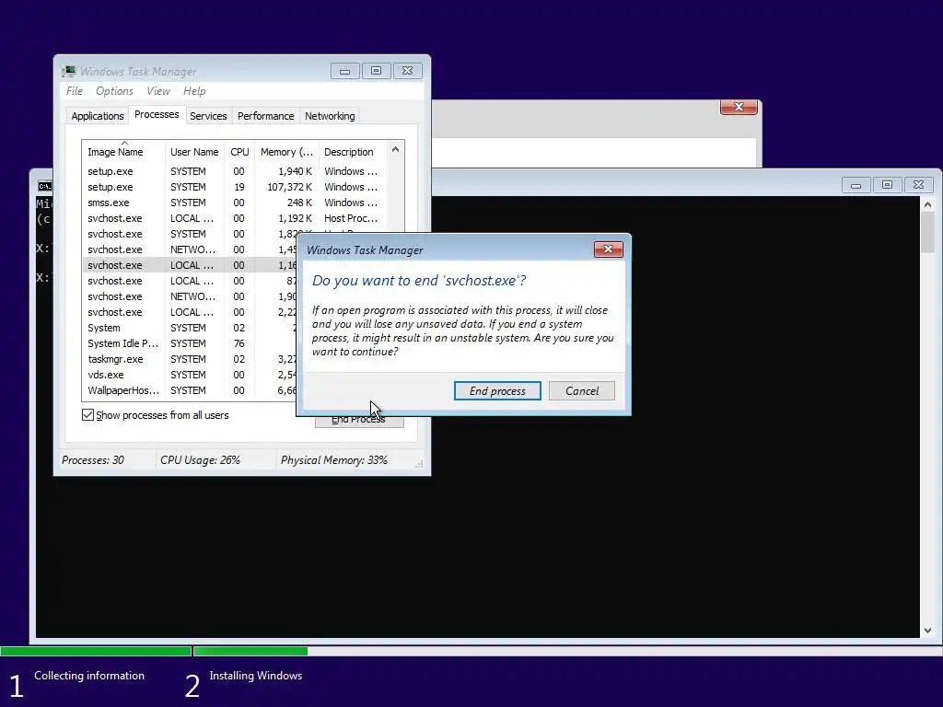Switch to the Networking tab
This screenshot has height=707, width=943.
pos(330,116)
